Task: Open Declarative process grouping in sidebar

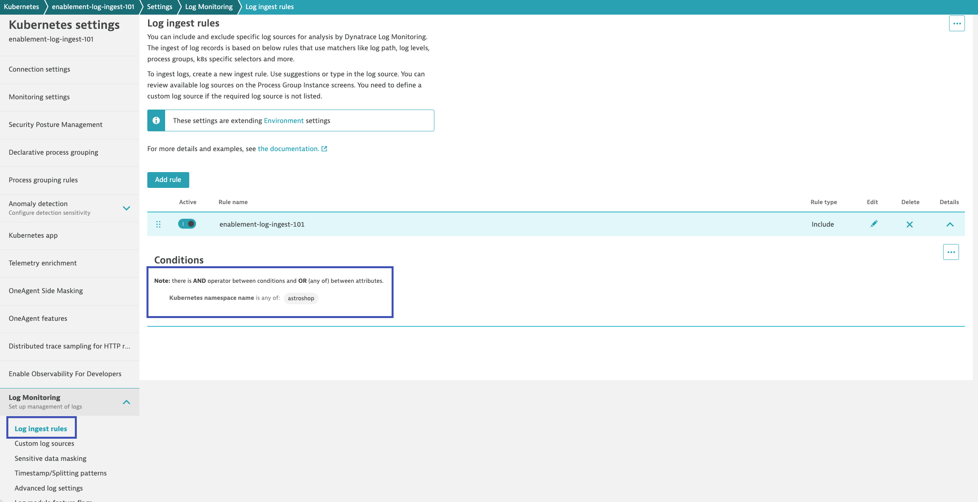Action: (x=70, y=152)
